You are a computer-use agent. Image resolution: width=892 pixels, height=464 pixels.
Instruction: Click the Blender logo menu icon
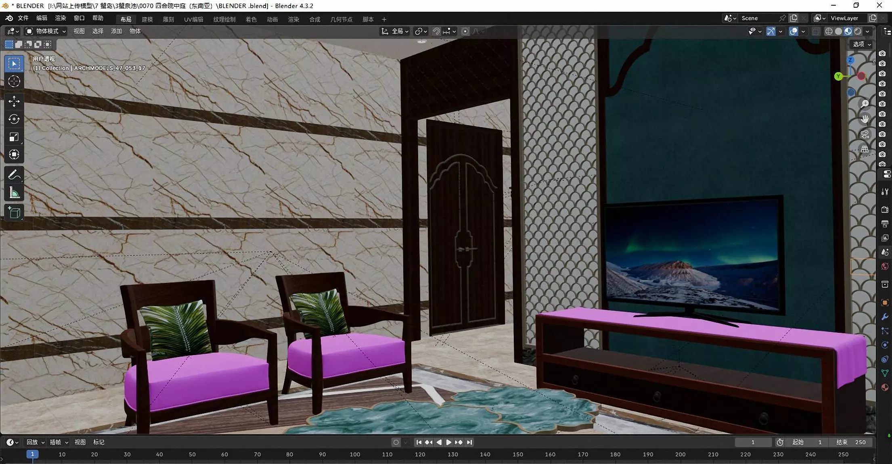(9, 18)
